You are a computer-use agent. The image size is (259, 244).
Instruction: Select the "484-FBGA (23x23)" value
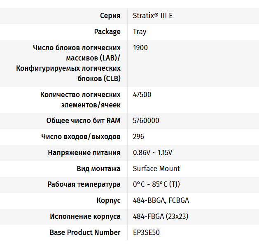coord(161,216)
